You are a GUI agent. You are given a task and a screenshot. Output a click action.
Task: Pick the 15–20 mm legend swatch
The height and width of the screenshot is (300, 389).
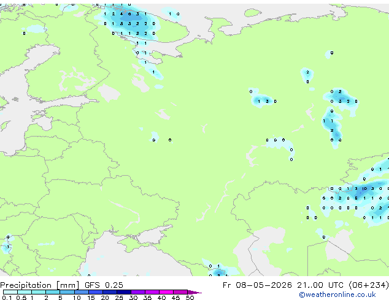96,292
